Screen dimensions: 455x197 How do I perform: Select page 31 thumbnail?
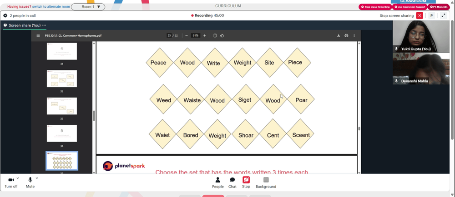coord(62,51)
